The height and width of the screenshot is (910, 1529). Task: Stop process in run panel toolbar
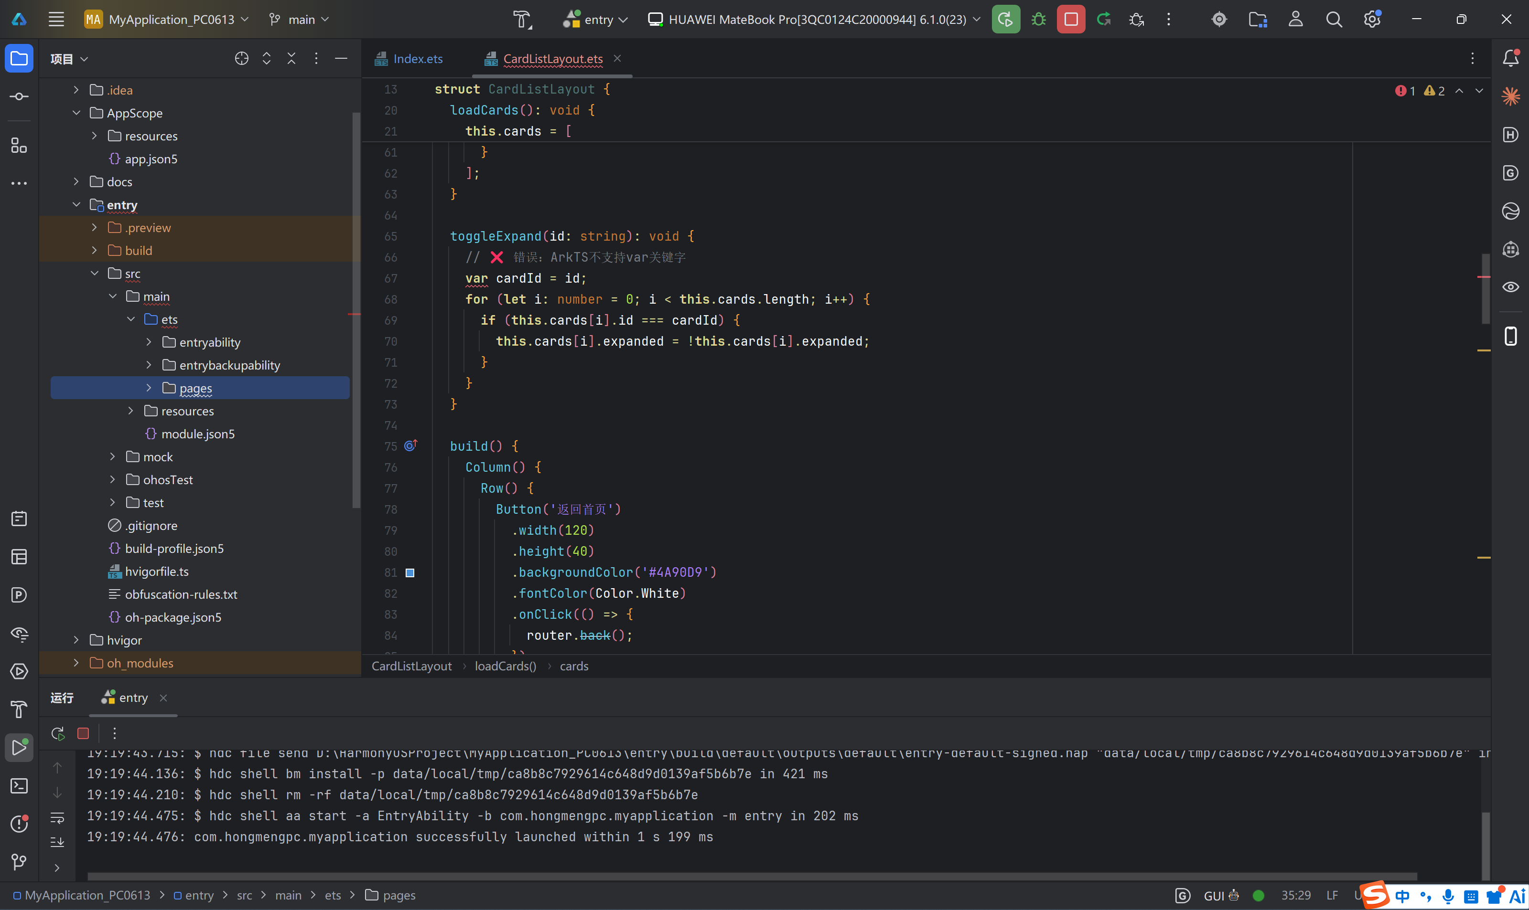pos(84,733)
